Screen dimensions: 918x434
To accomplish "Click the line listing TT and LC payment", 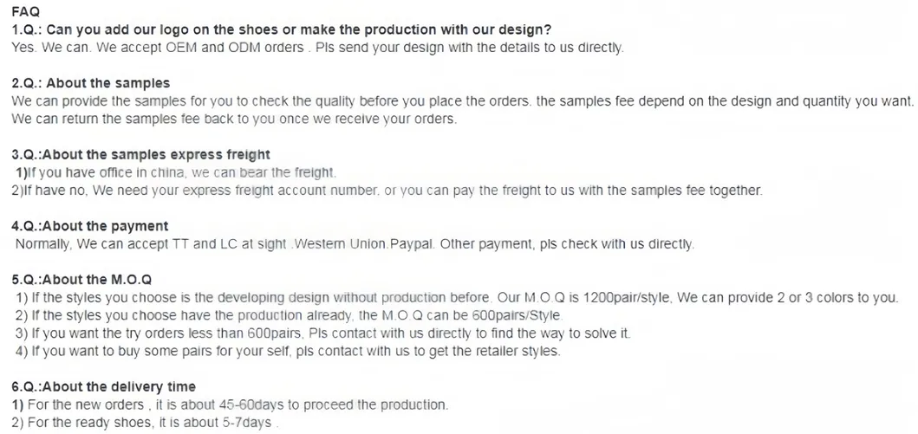I will pyautogui.click(x=355, y=244).
